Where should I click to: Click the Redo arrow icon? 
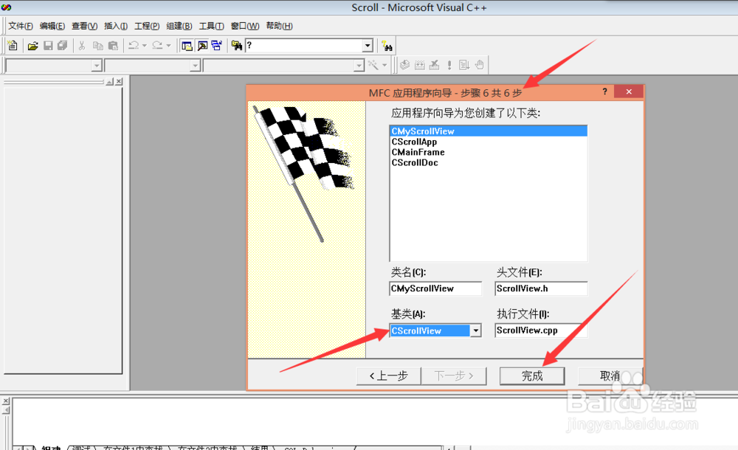click(x=158, y=46)
